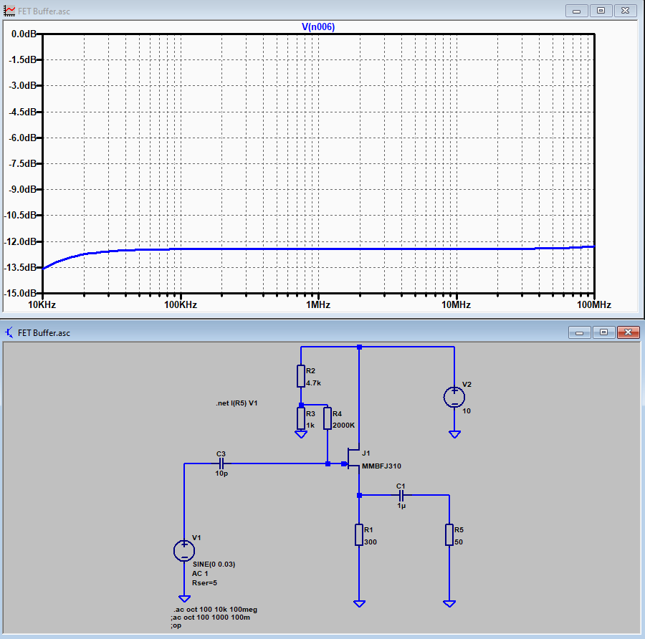Select resistor R2 4.7k symbol
Viewport: 645px width, 639px height.
tap(301, 377)
